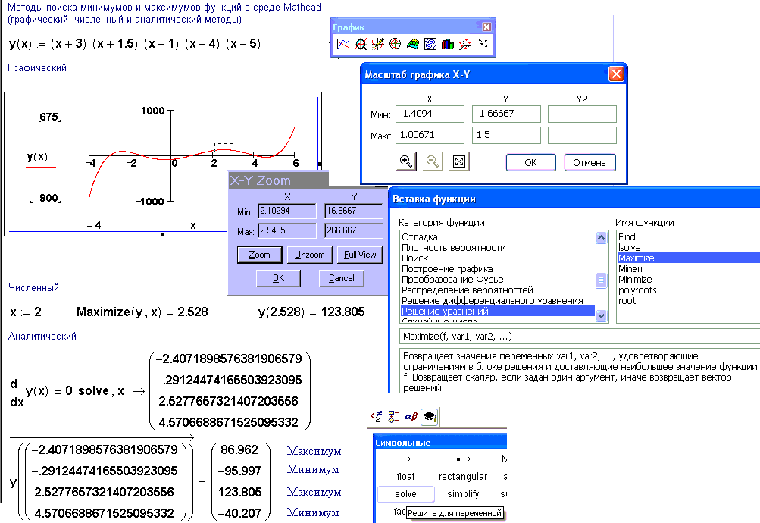
Task: Click symbolic evaluation arrow → in Символьные
Action: tap(405, 459)
